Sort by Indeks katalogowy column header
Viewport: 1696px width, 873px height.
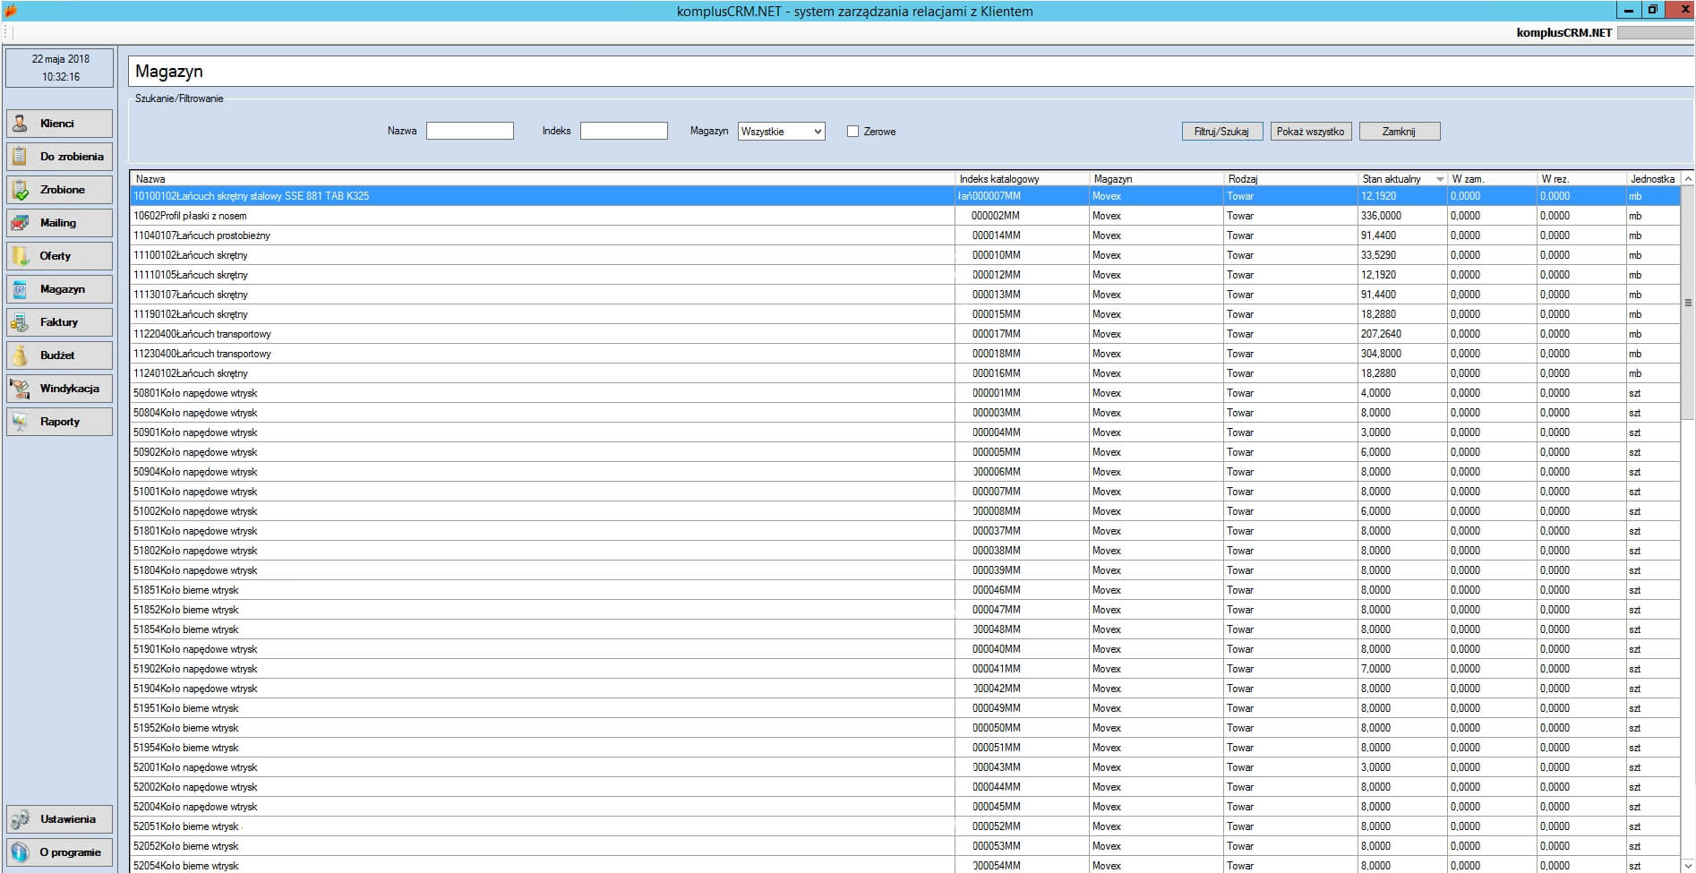pos(1022,179)
